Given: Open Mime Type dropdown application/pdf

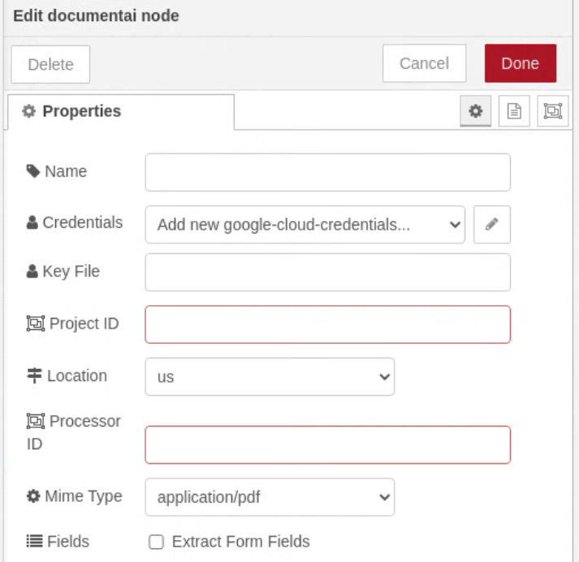Looking at the screenshot, I should tap(270, 497).
